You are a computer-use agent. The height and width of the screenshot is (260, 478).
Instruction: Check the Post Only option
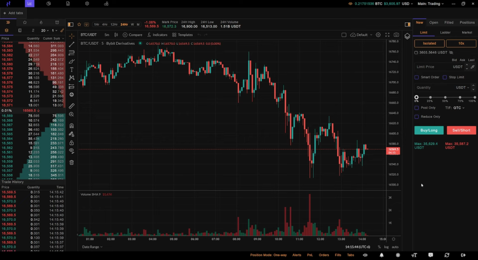(x=416, y=108)
